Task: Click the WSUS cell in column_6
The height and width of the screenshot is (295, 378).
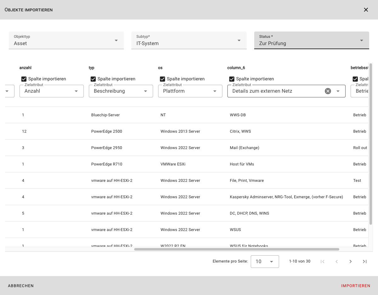Action: coord(235,230)
